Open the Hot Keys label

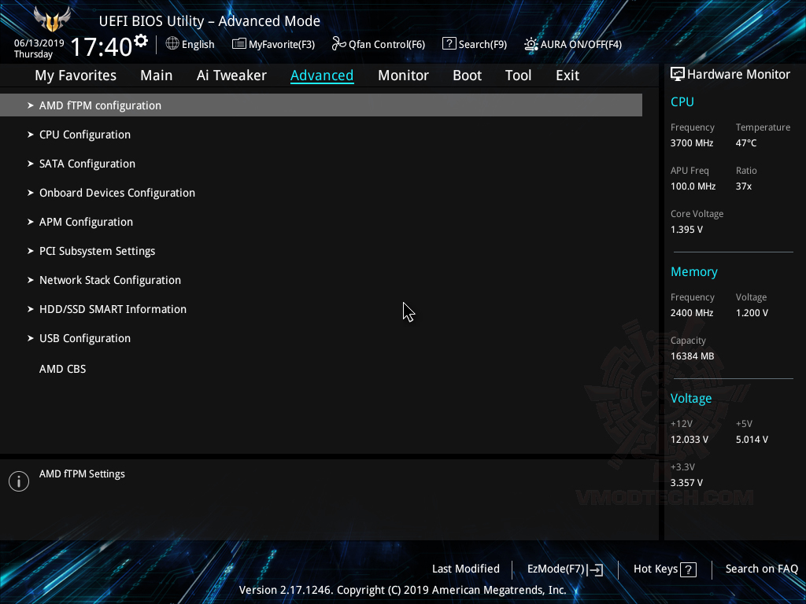tap(656, 569)
